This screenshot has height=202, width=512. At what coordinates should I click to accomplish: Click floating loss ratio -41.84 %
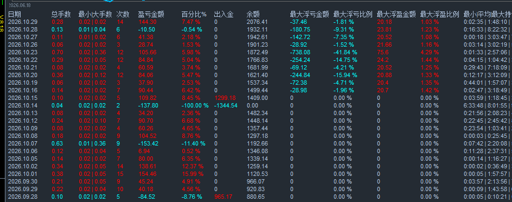345,52
